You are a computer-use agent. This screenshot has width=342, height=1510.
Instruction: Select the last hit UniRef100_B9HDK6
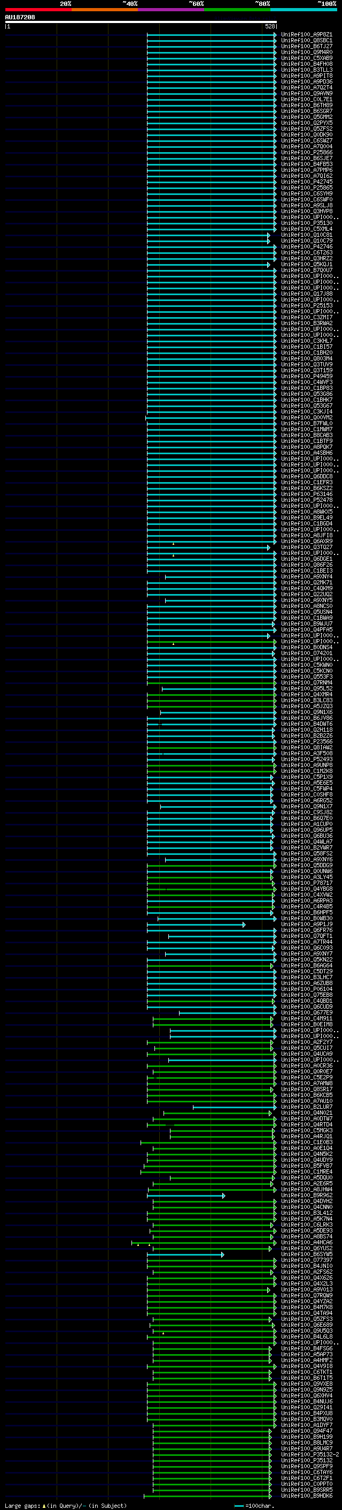coord(307,1496)
